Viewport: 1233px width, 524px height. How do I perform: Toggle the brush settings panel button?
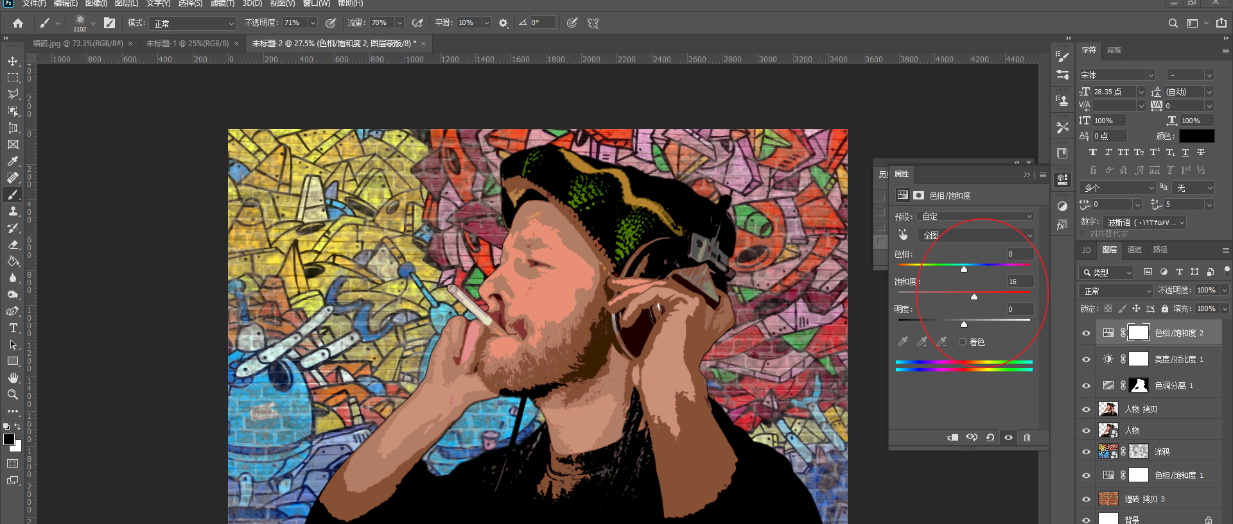(110, 23)
